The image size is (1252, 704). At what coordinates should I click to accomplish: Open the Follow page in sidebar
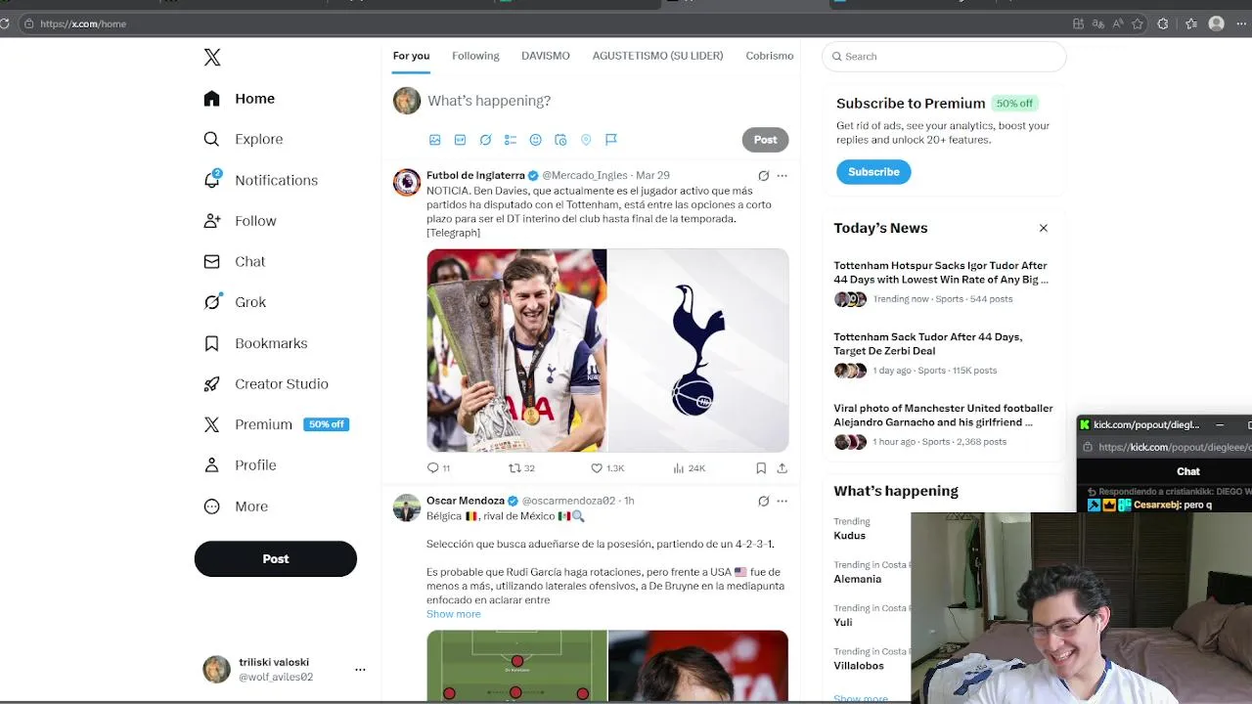pos(241,221)
